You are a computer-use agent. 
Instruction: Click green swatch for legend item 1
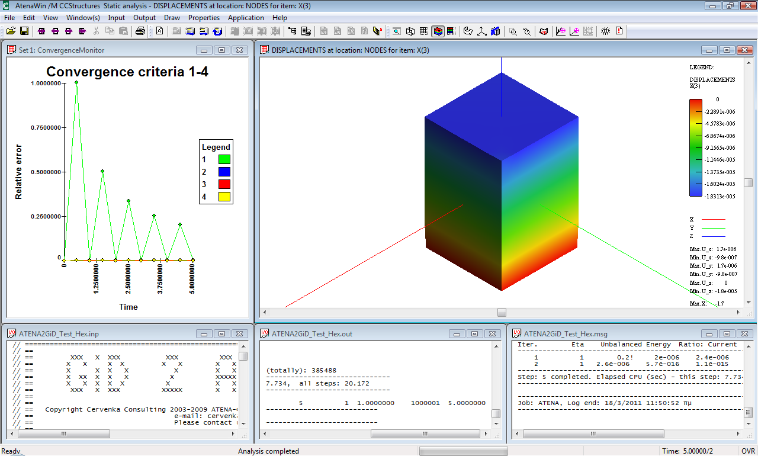[x=224, y=159]
